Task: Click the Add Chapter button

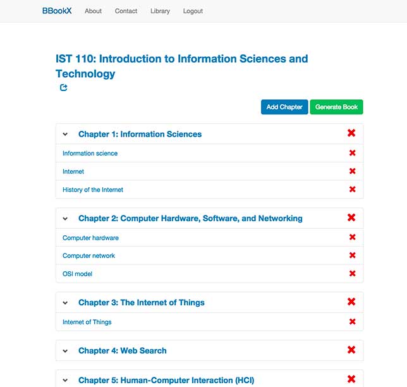Action: point(284,107)
